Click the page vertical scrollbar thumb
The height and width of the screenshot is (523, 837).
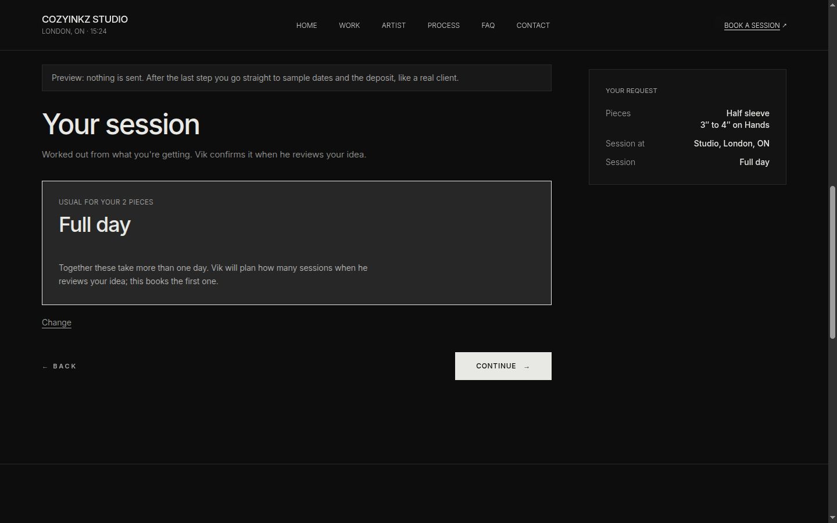click(x=832, y=263)
